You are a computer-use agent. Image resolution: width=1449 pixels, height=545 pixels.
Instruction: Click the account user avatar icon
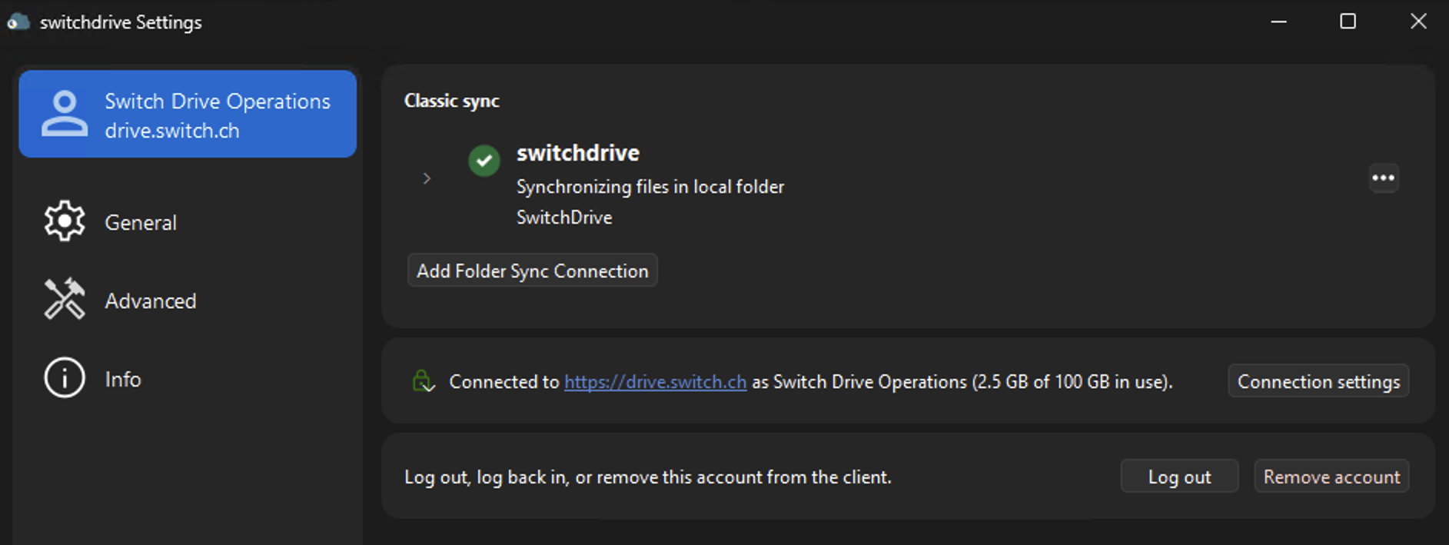[65, 114]
